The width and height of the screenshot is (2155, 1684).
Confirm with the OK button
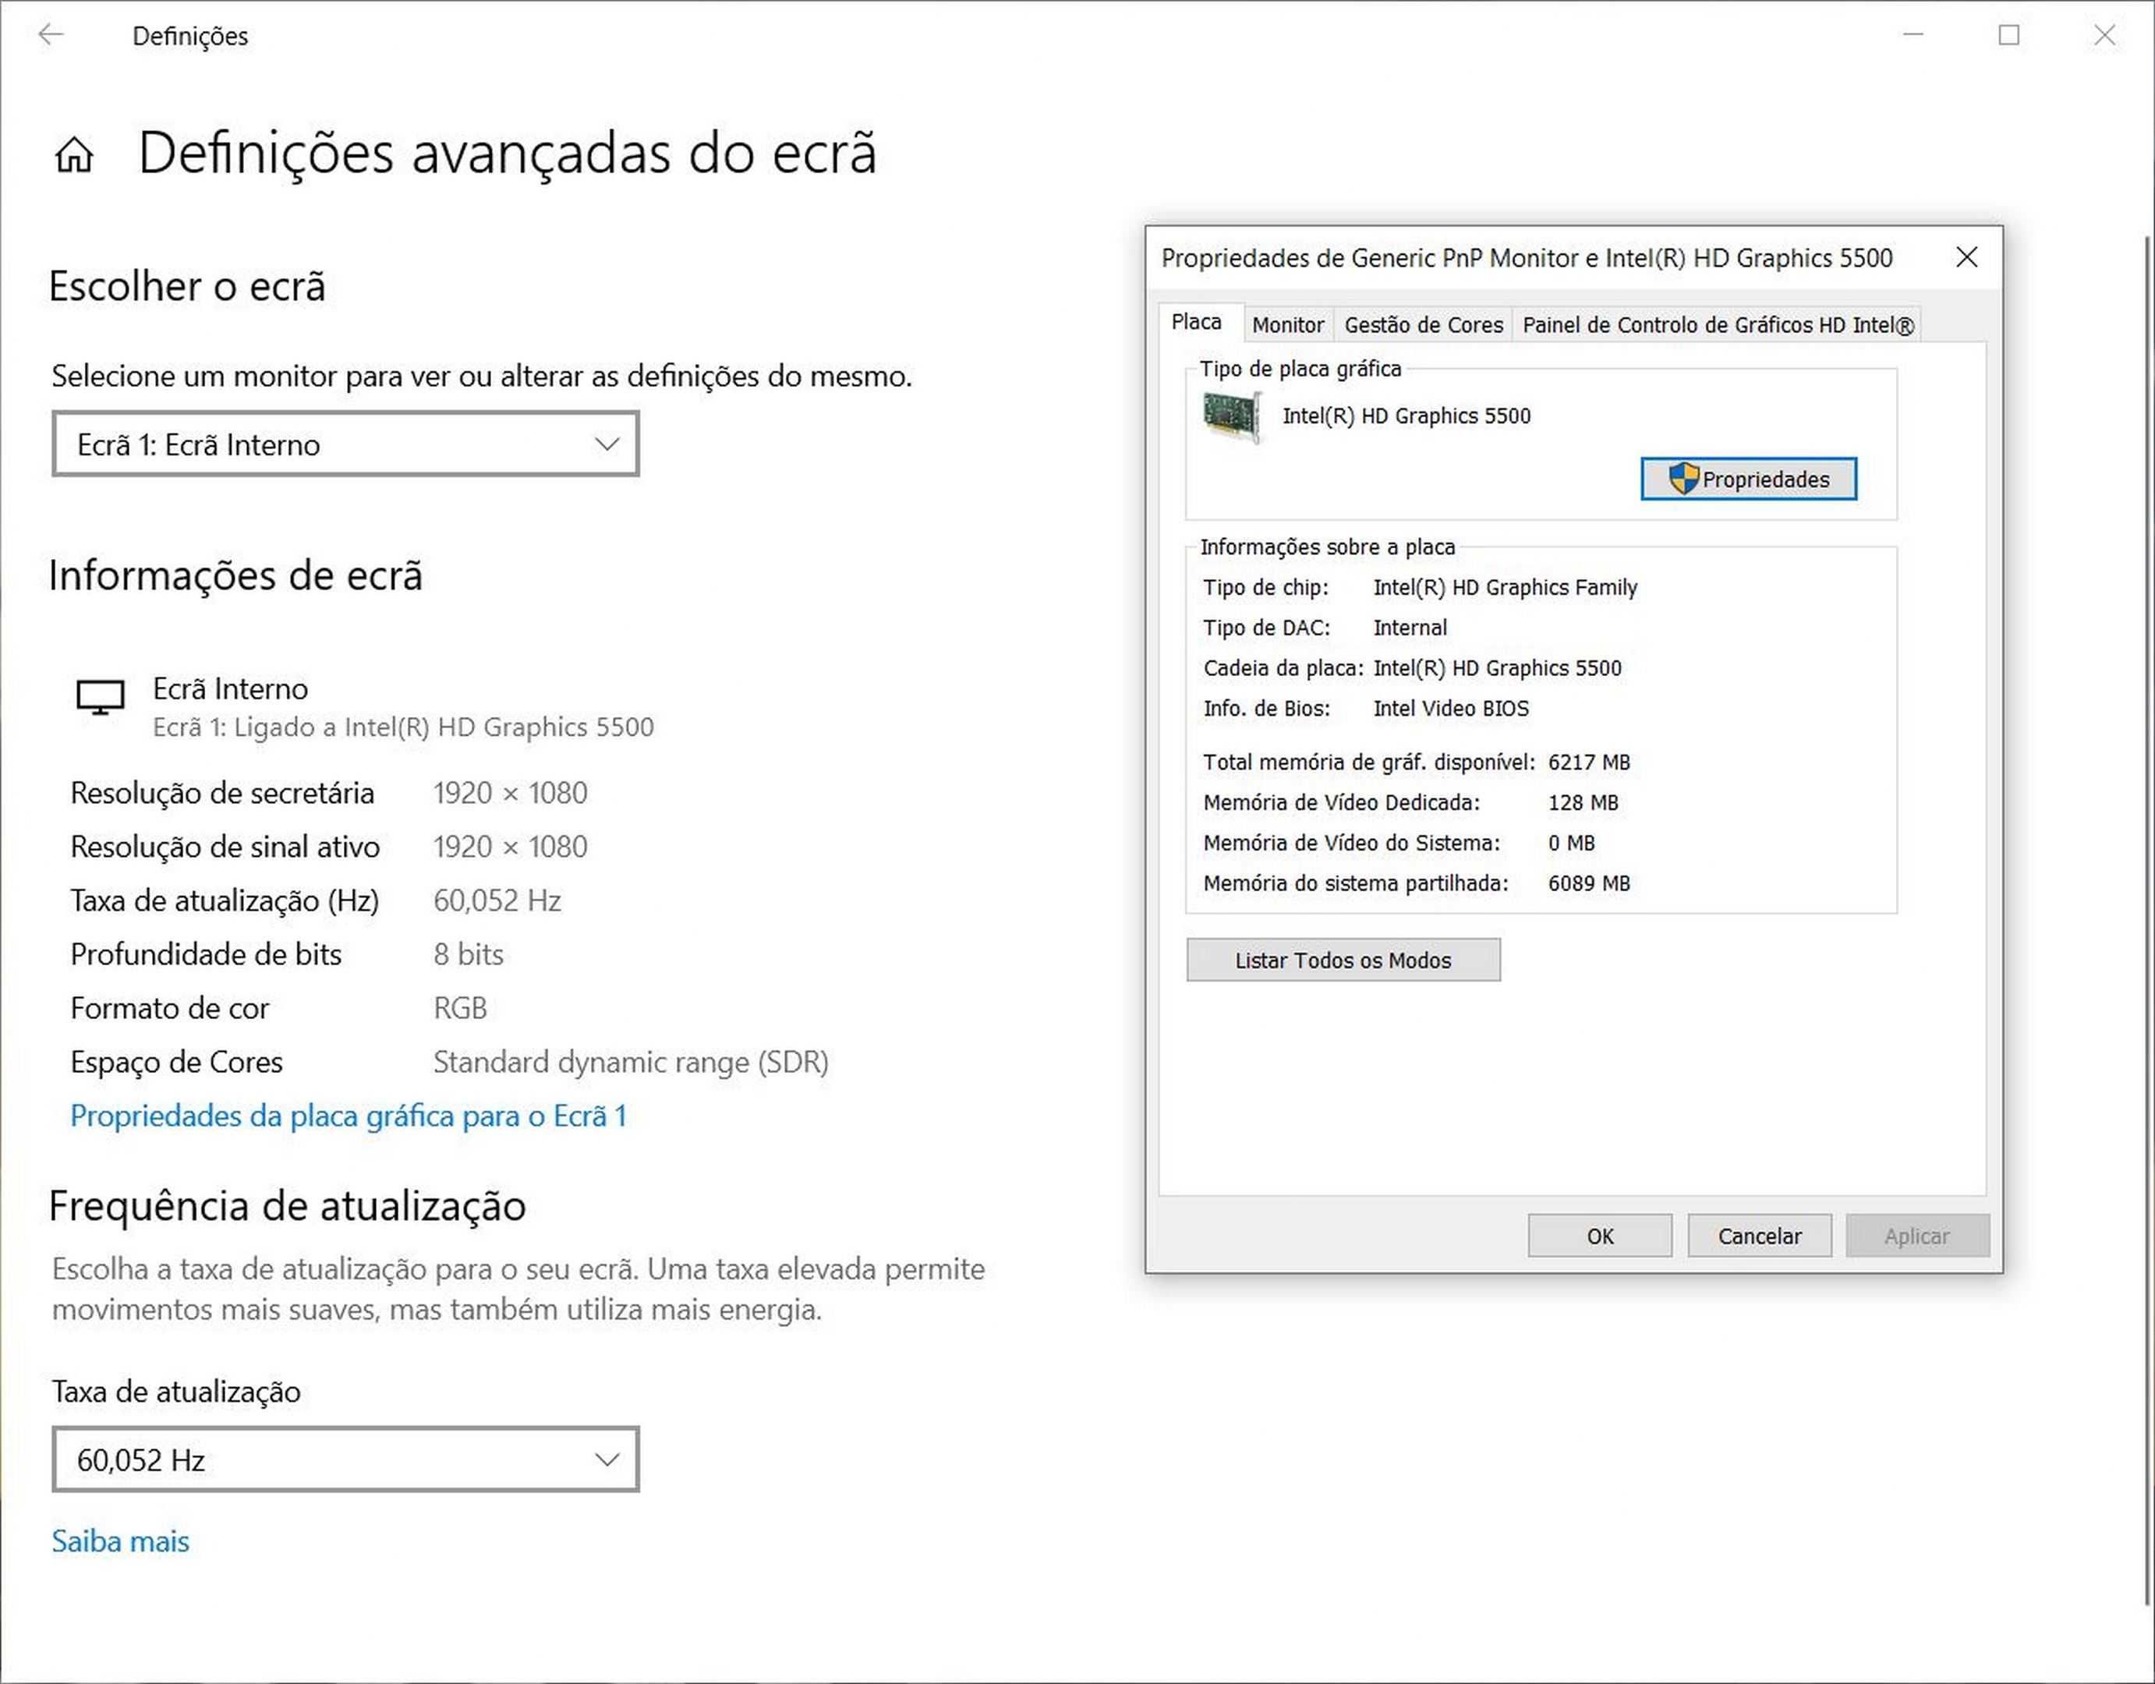coord(1599,1235)
